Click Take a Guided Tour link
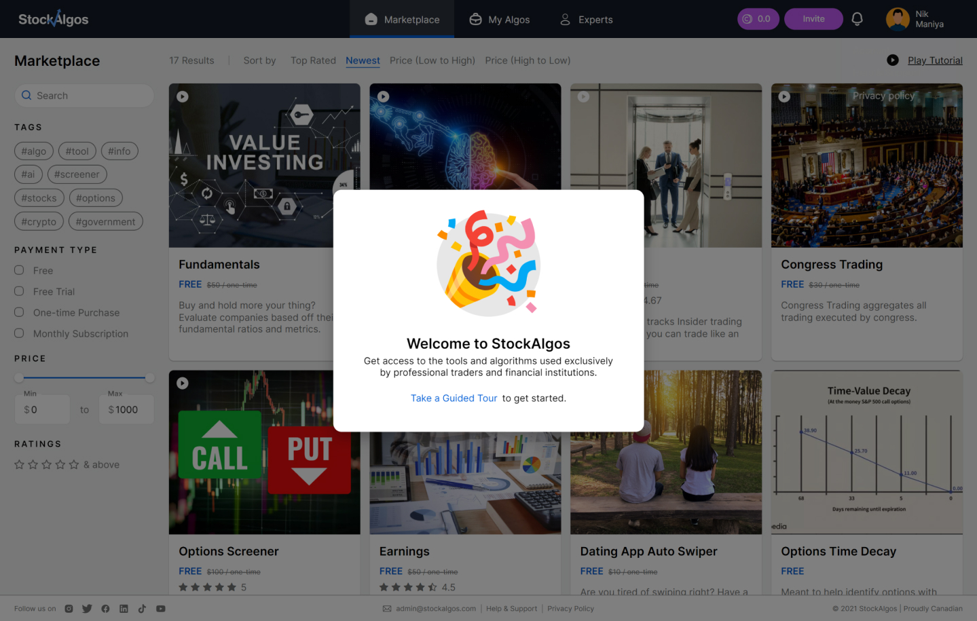Viewport: 977px width, 621px height. pos(454,398)
